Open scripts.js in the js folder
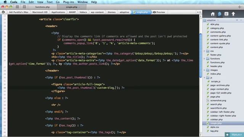Screen dimensions: 244x137 (215, 81)
